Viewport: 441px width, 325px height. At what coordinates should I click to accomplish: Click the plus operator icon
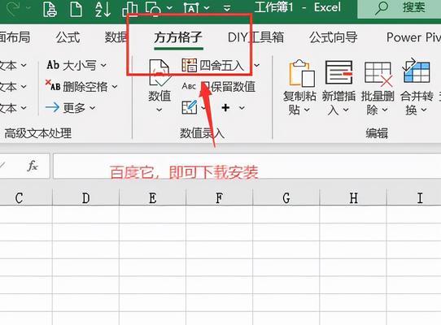tap(225, 107)
